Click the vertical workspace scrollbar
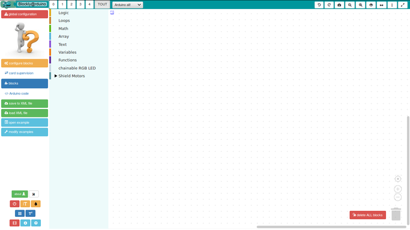Screen dimensions: 410x230 click(x=408, y=171)
